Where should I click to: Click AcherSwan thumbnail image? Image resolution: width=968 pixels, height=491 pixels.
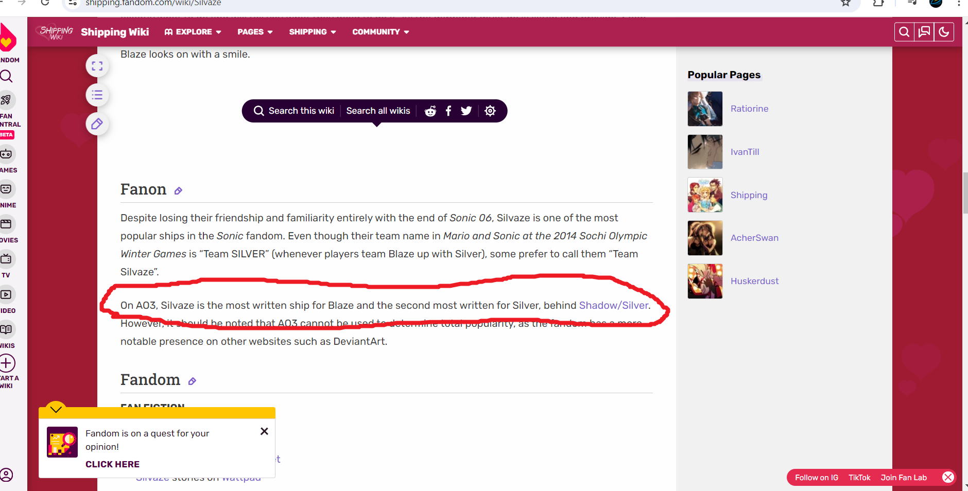[705, 238]
